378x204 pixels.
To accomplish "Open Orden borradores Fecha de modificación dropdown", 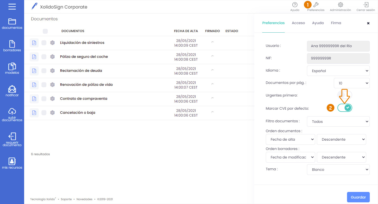I will click(x=290, y=157).
